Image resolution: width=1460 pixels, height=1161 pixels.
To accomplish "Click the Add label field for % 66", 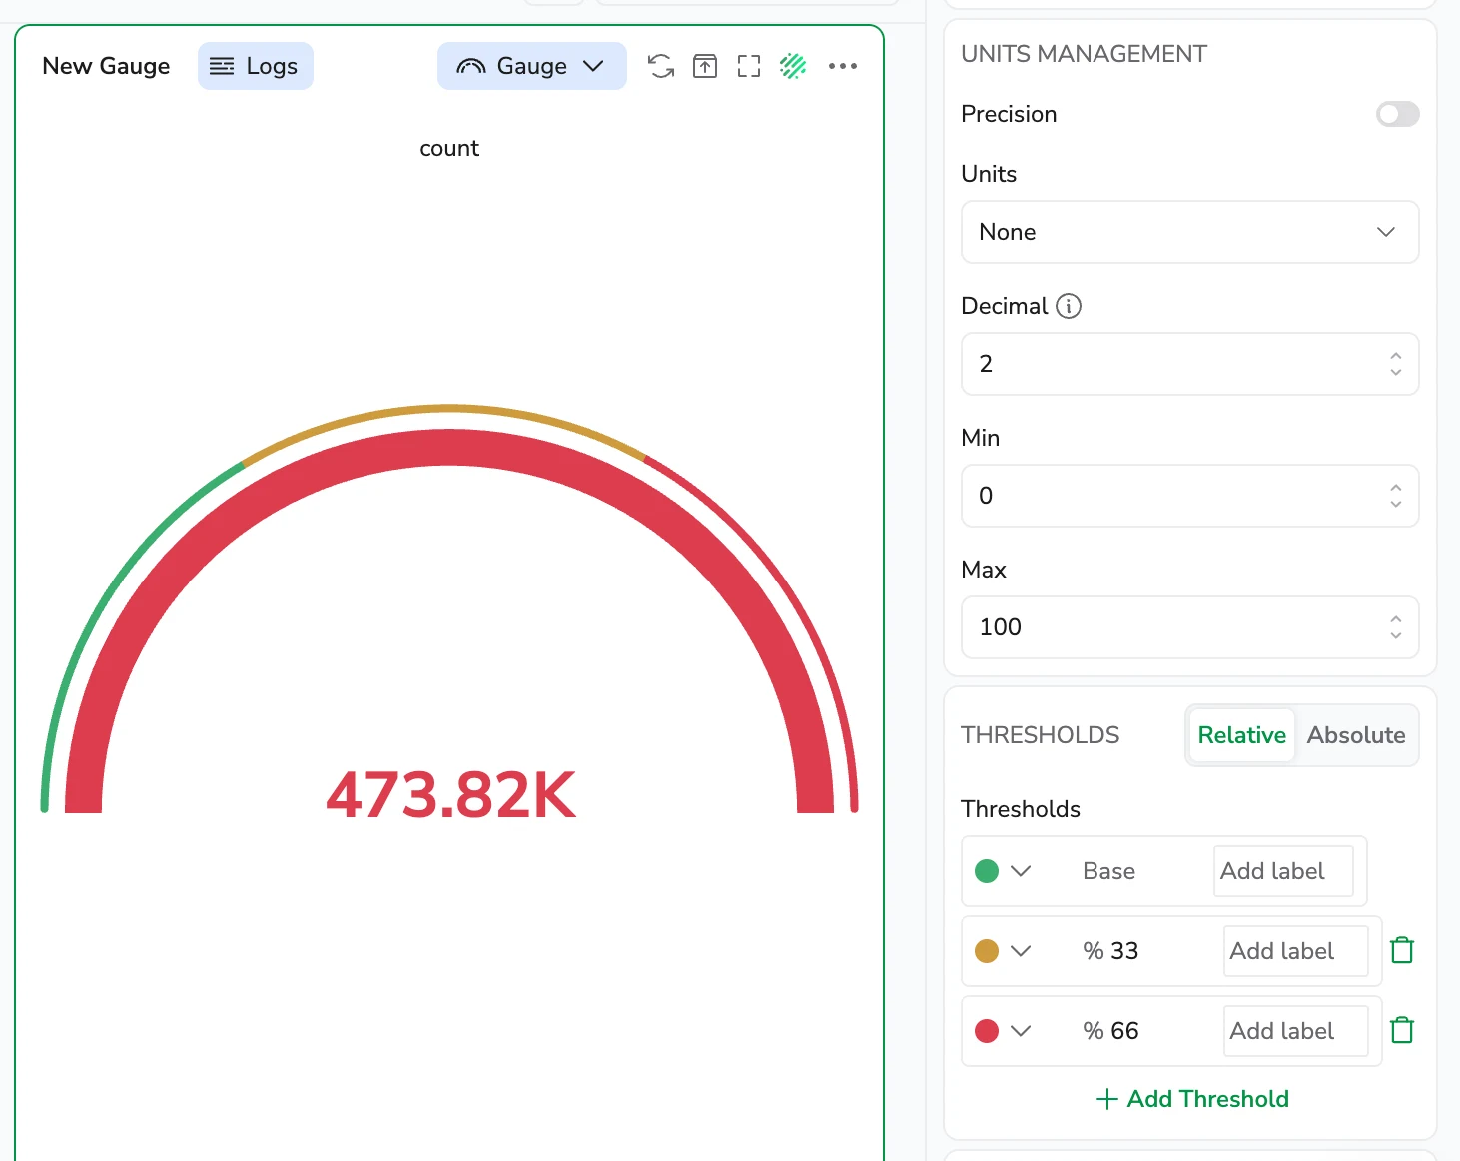I will pyautogui.click(x=1296, y=1031).
